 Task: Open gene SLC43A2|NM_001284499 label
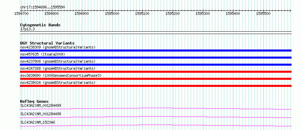(x=41, y=105)
